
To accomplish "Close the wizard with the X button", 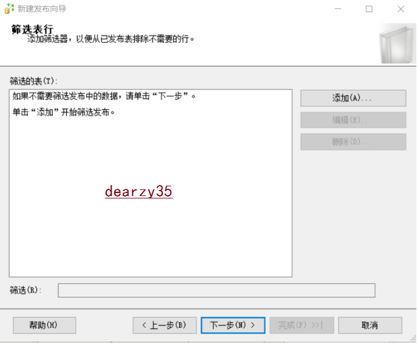I will pos(401,9).
